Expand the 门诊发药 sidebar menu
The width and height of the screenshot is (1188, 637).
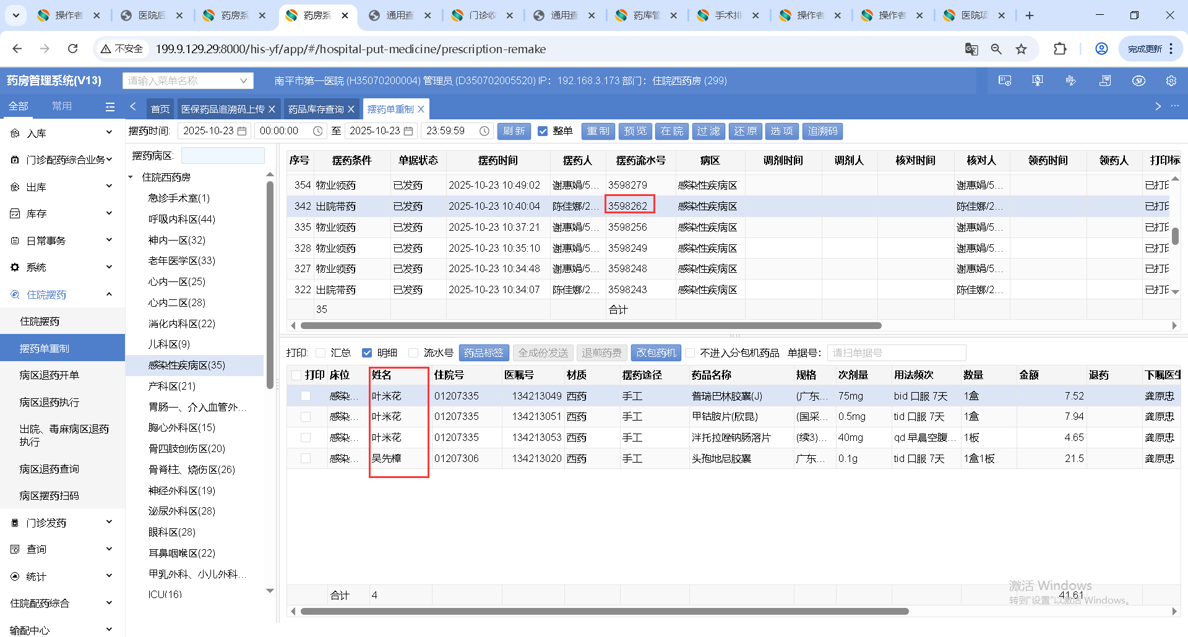coord(62,523)
